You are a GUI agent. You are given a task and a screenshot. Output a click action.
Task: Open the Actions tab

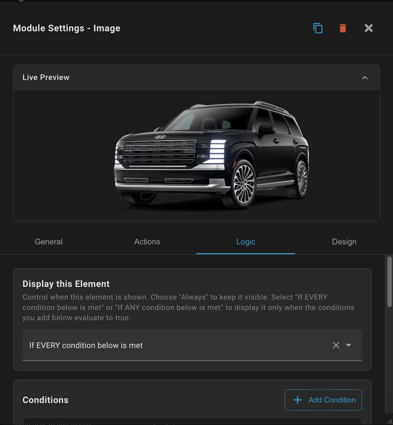click(147, 242)
